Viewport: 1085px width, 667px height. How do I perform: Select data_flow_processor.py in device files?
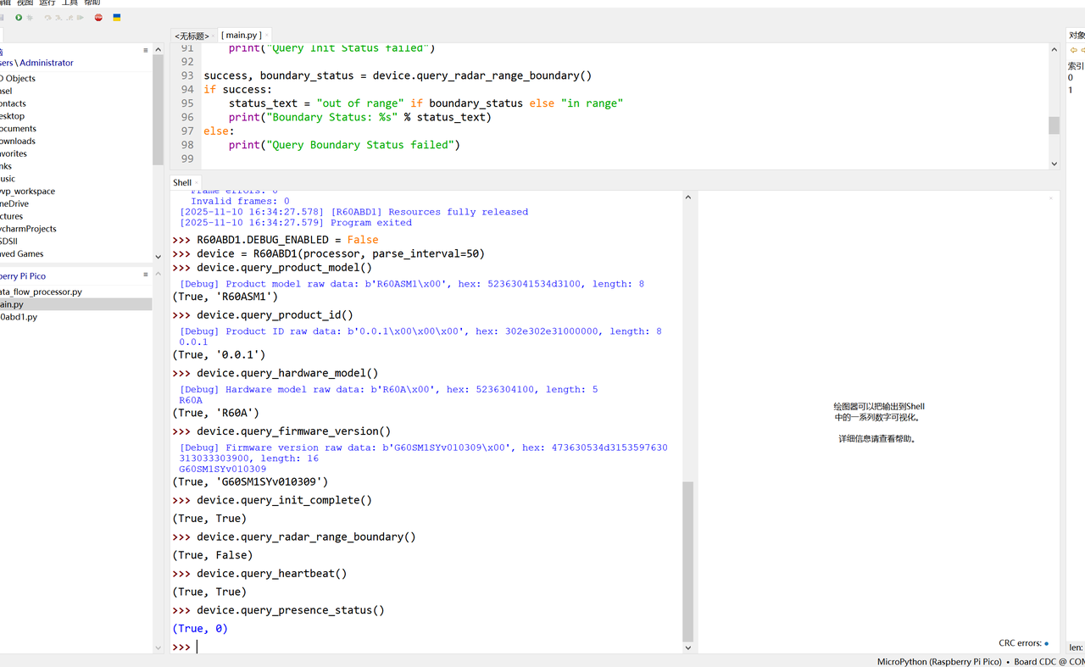[41, 292]
